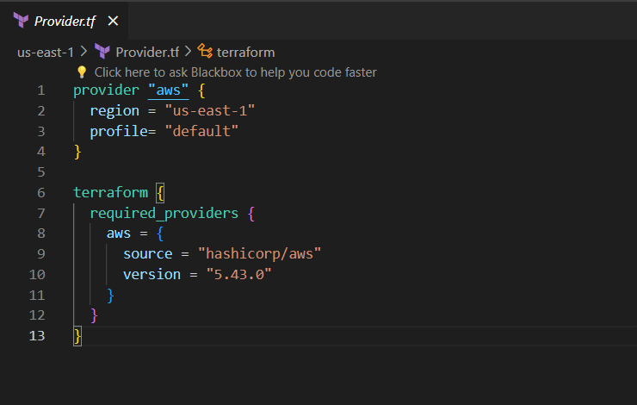This screenshot has height=405, width=637.
Task: Click 'Click here to ask Blackbox' hint
Action: coord(235,72)
